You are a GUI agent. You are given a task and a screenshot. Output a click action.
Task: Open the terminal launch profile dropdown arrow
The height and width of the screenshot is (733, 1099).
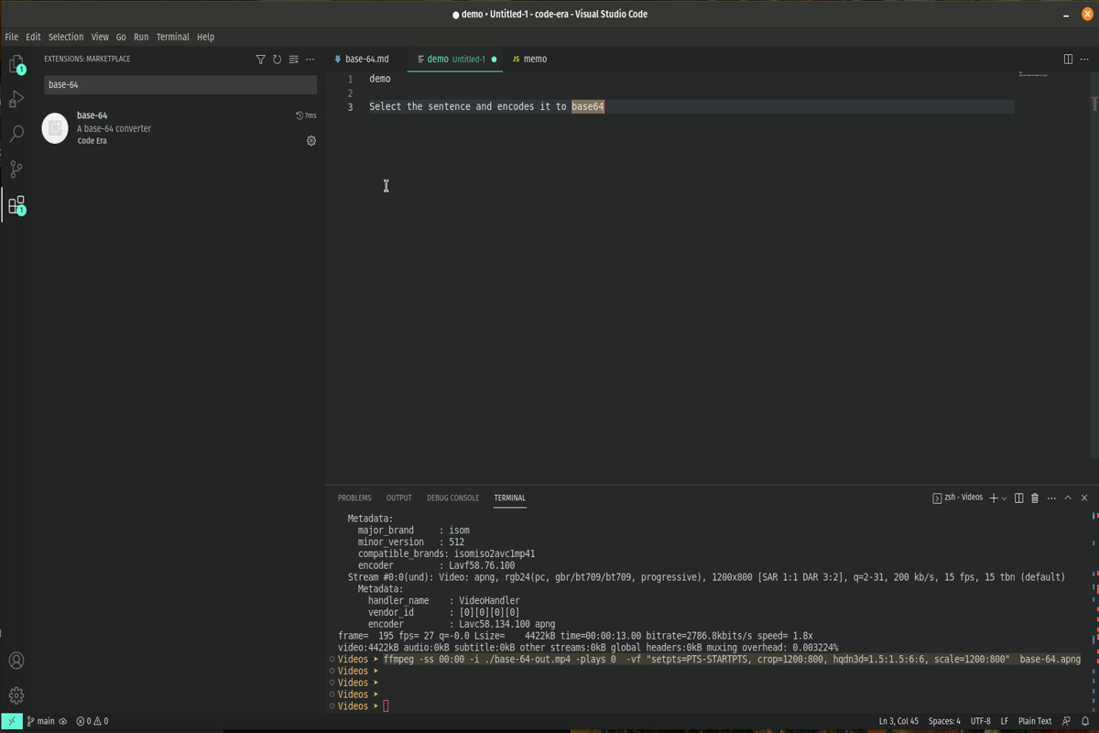click(x=1005, y=498)
